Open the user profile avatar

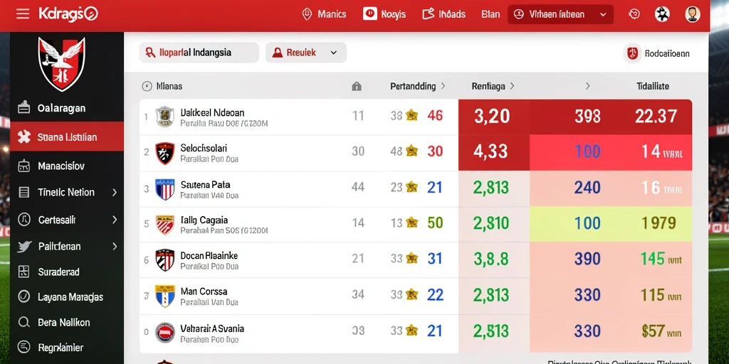click(x=692, y=14)
